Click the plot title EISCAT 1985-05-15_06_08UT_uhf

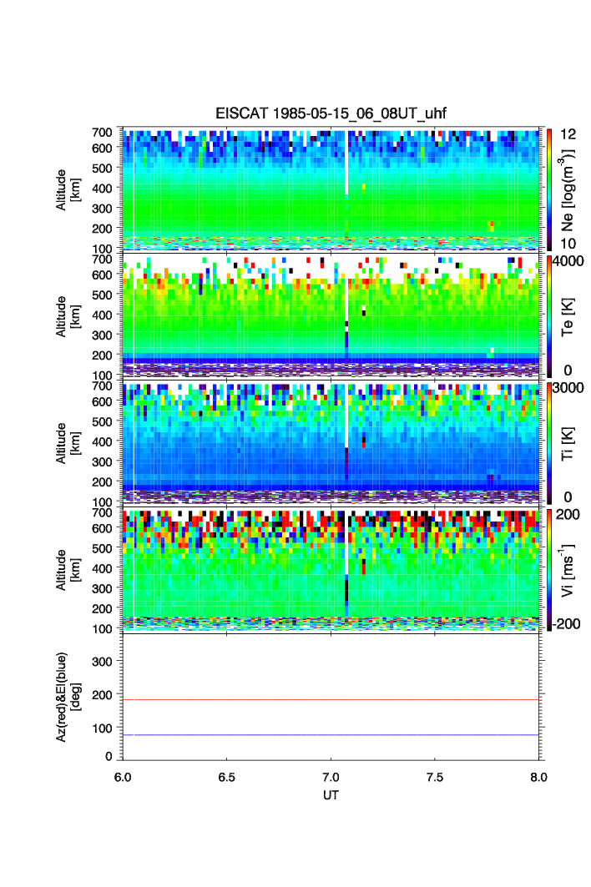click(331, 114)
